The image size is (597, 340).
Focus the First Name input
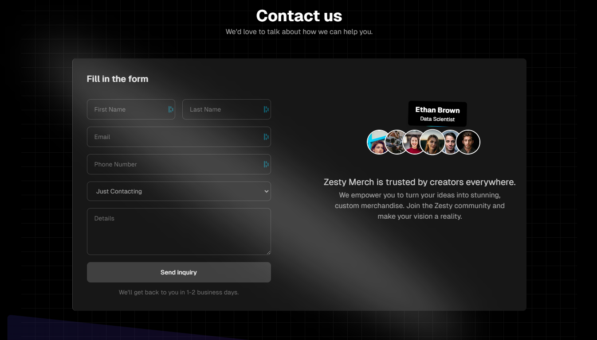(x=131, y=109)
